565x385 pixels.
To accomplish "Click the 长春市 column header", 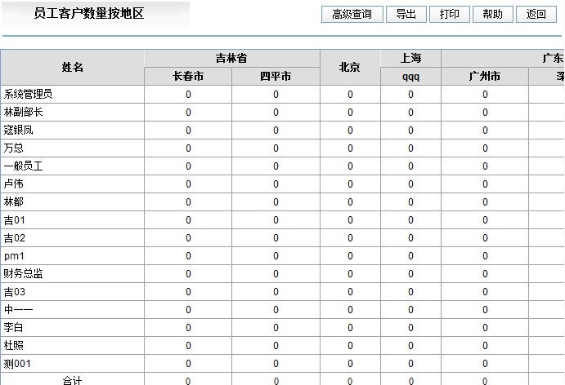I will (188, 77).
